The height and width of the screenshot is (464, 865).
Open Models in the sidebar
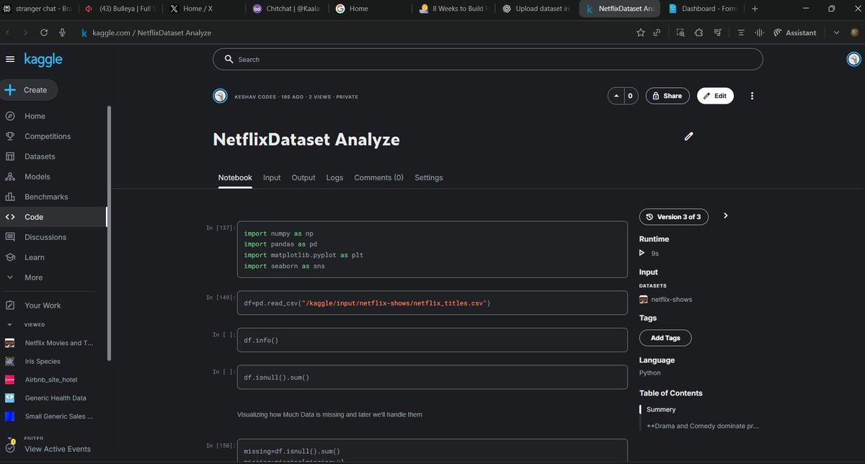[37, 177]
